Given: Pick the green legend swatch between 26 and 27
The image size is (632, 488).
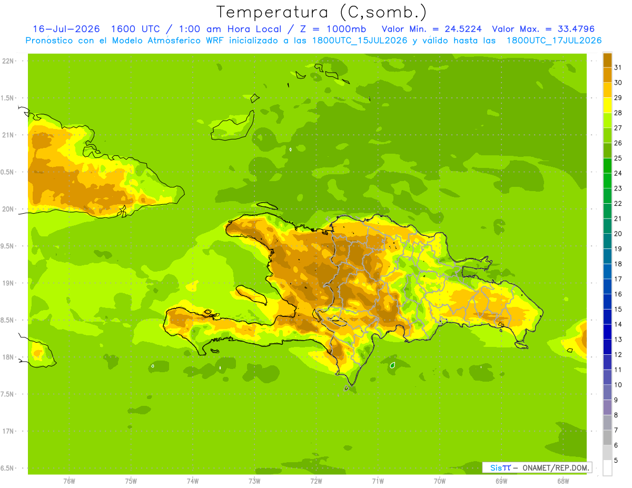Looking at the screenshot, I should point(607,135).
